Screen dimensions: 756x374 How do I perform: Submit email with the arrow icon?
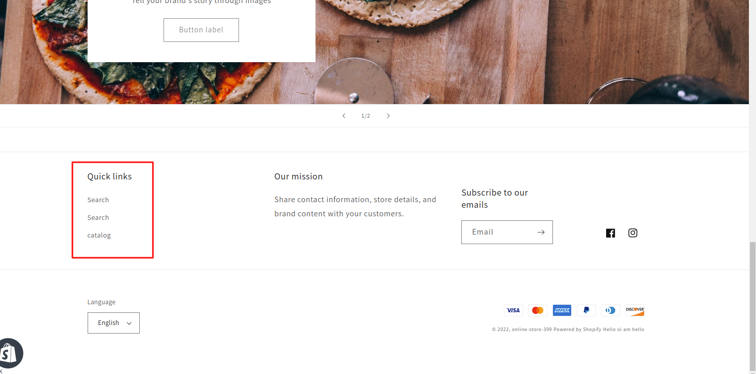coord(541,232)
